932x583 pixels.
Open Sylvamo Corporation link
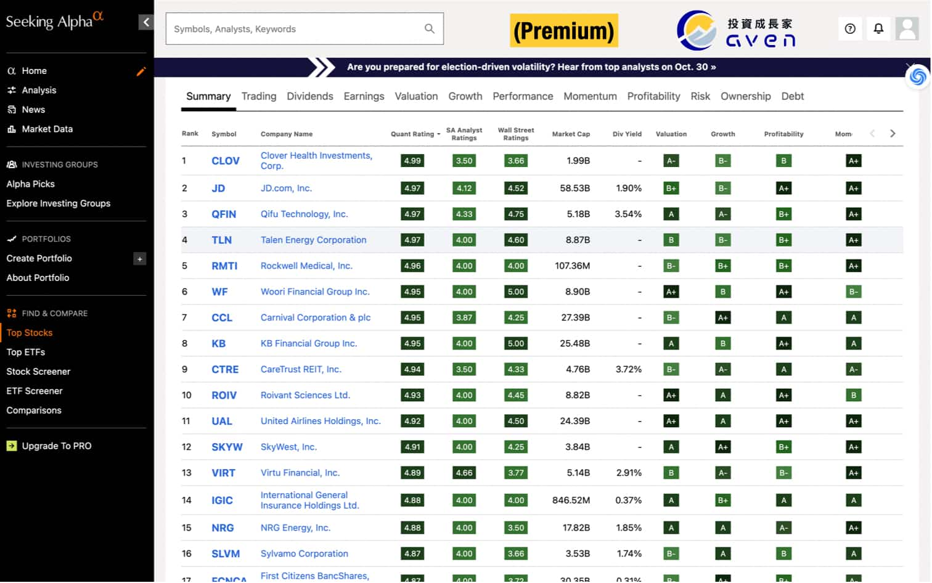304,554
